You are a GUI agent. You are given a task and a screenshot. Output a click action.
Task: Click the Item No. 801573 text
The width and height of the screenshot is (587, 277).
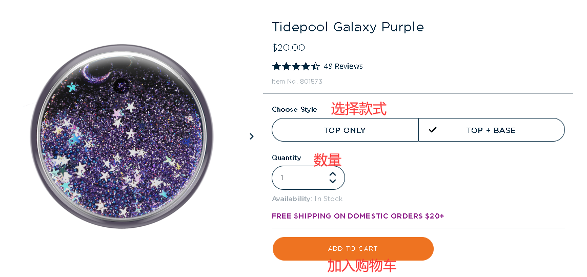297,82
